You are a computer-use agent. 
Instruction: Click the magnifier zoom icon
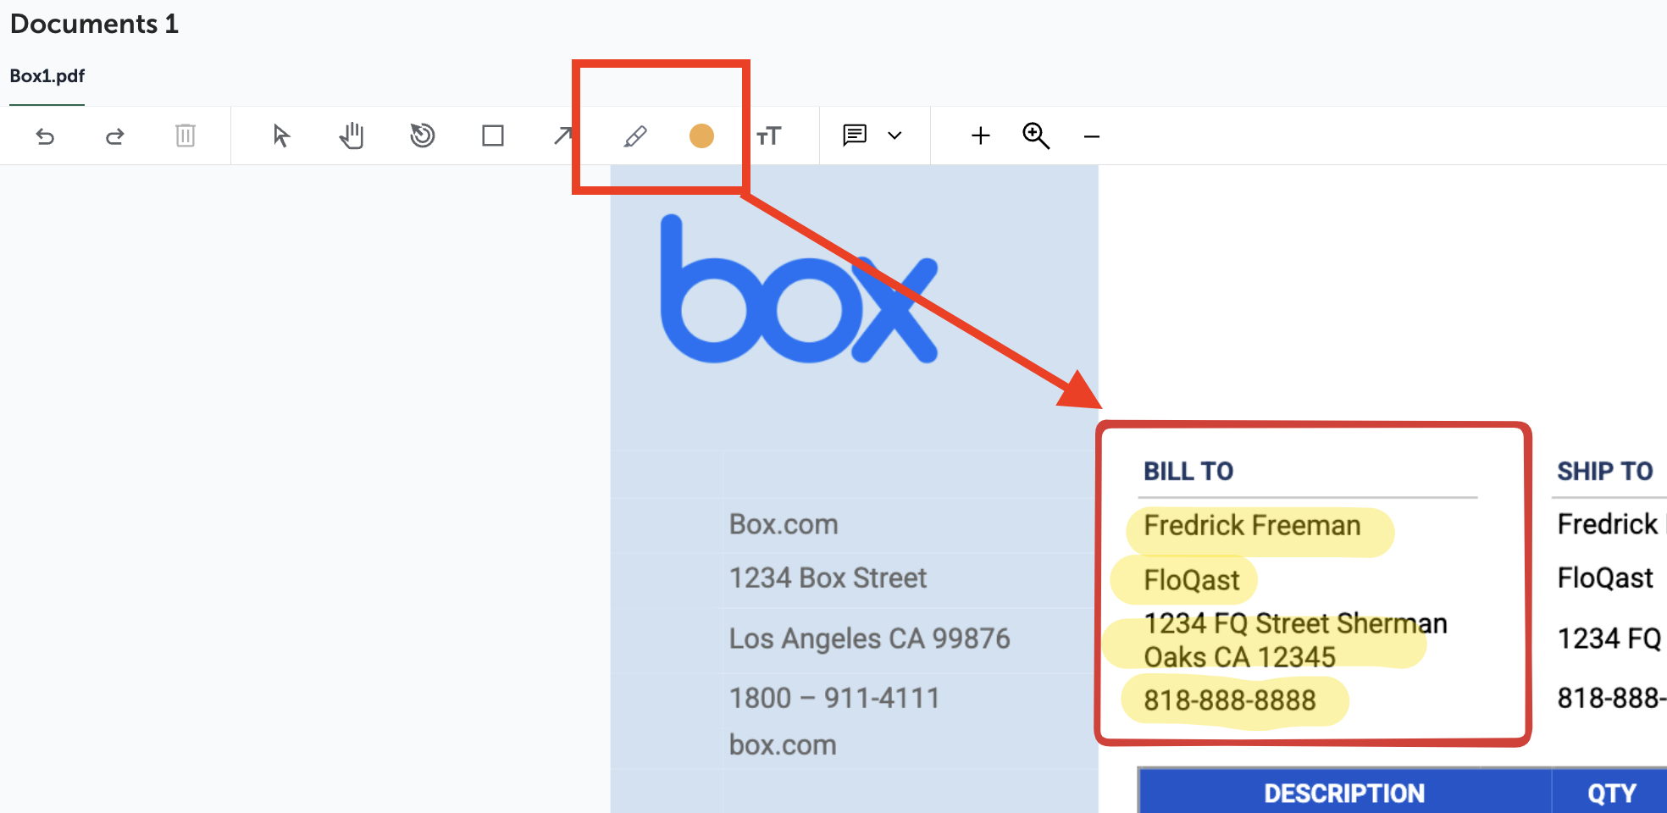tap(1036, 135)
